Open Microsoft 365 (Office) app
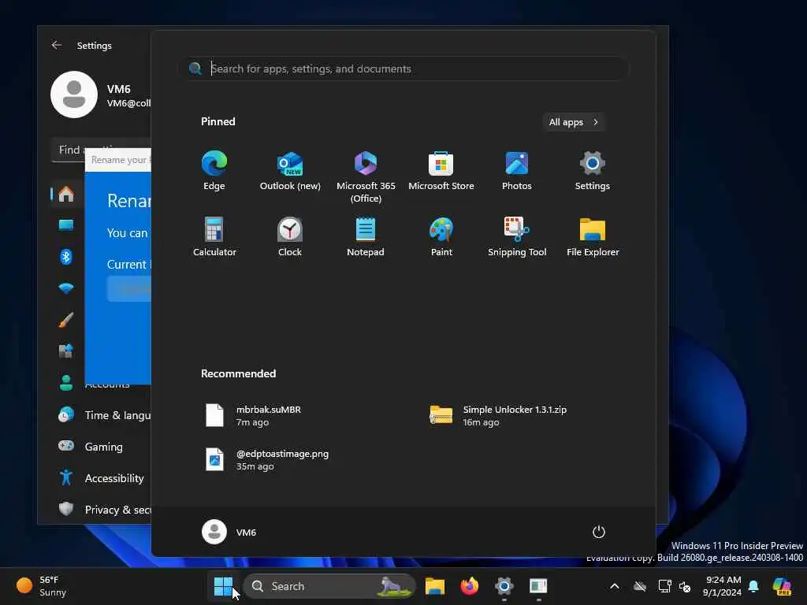 point(366,177)
